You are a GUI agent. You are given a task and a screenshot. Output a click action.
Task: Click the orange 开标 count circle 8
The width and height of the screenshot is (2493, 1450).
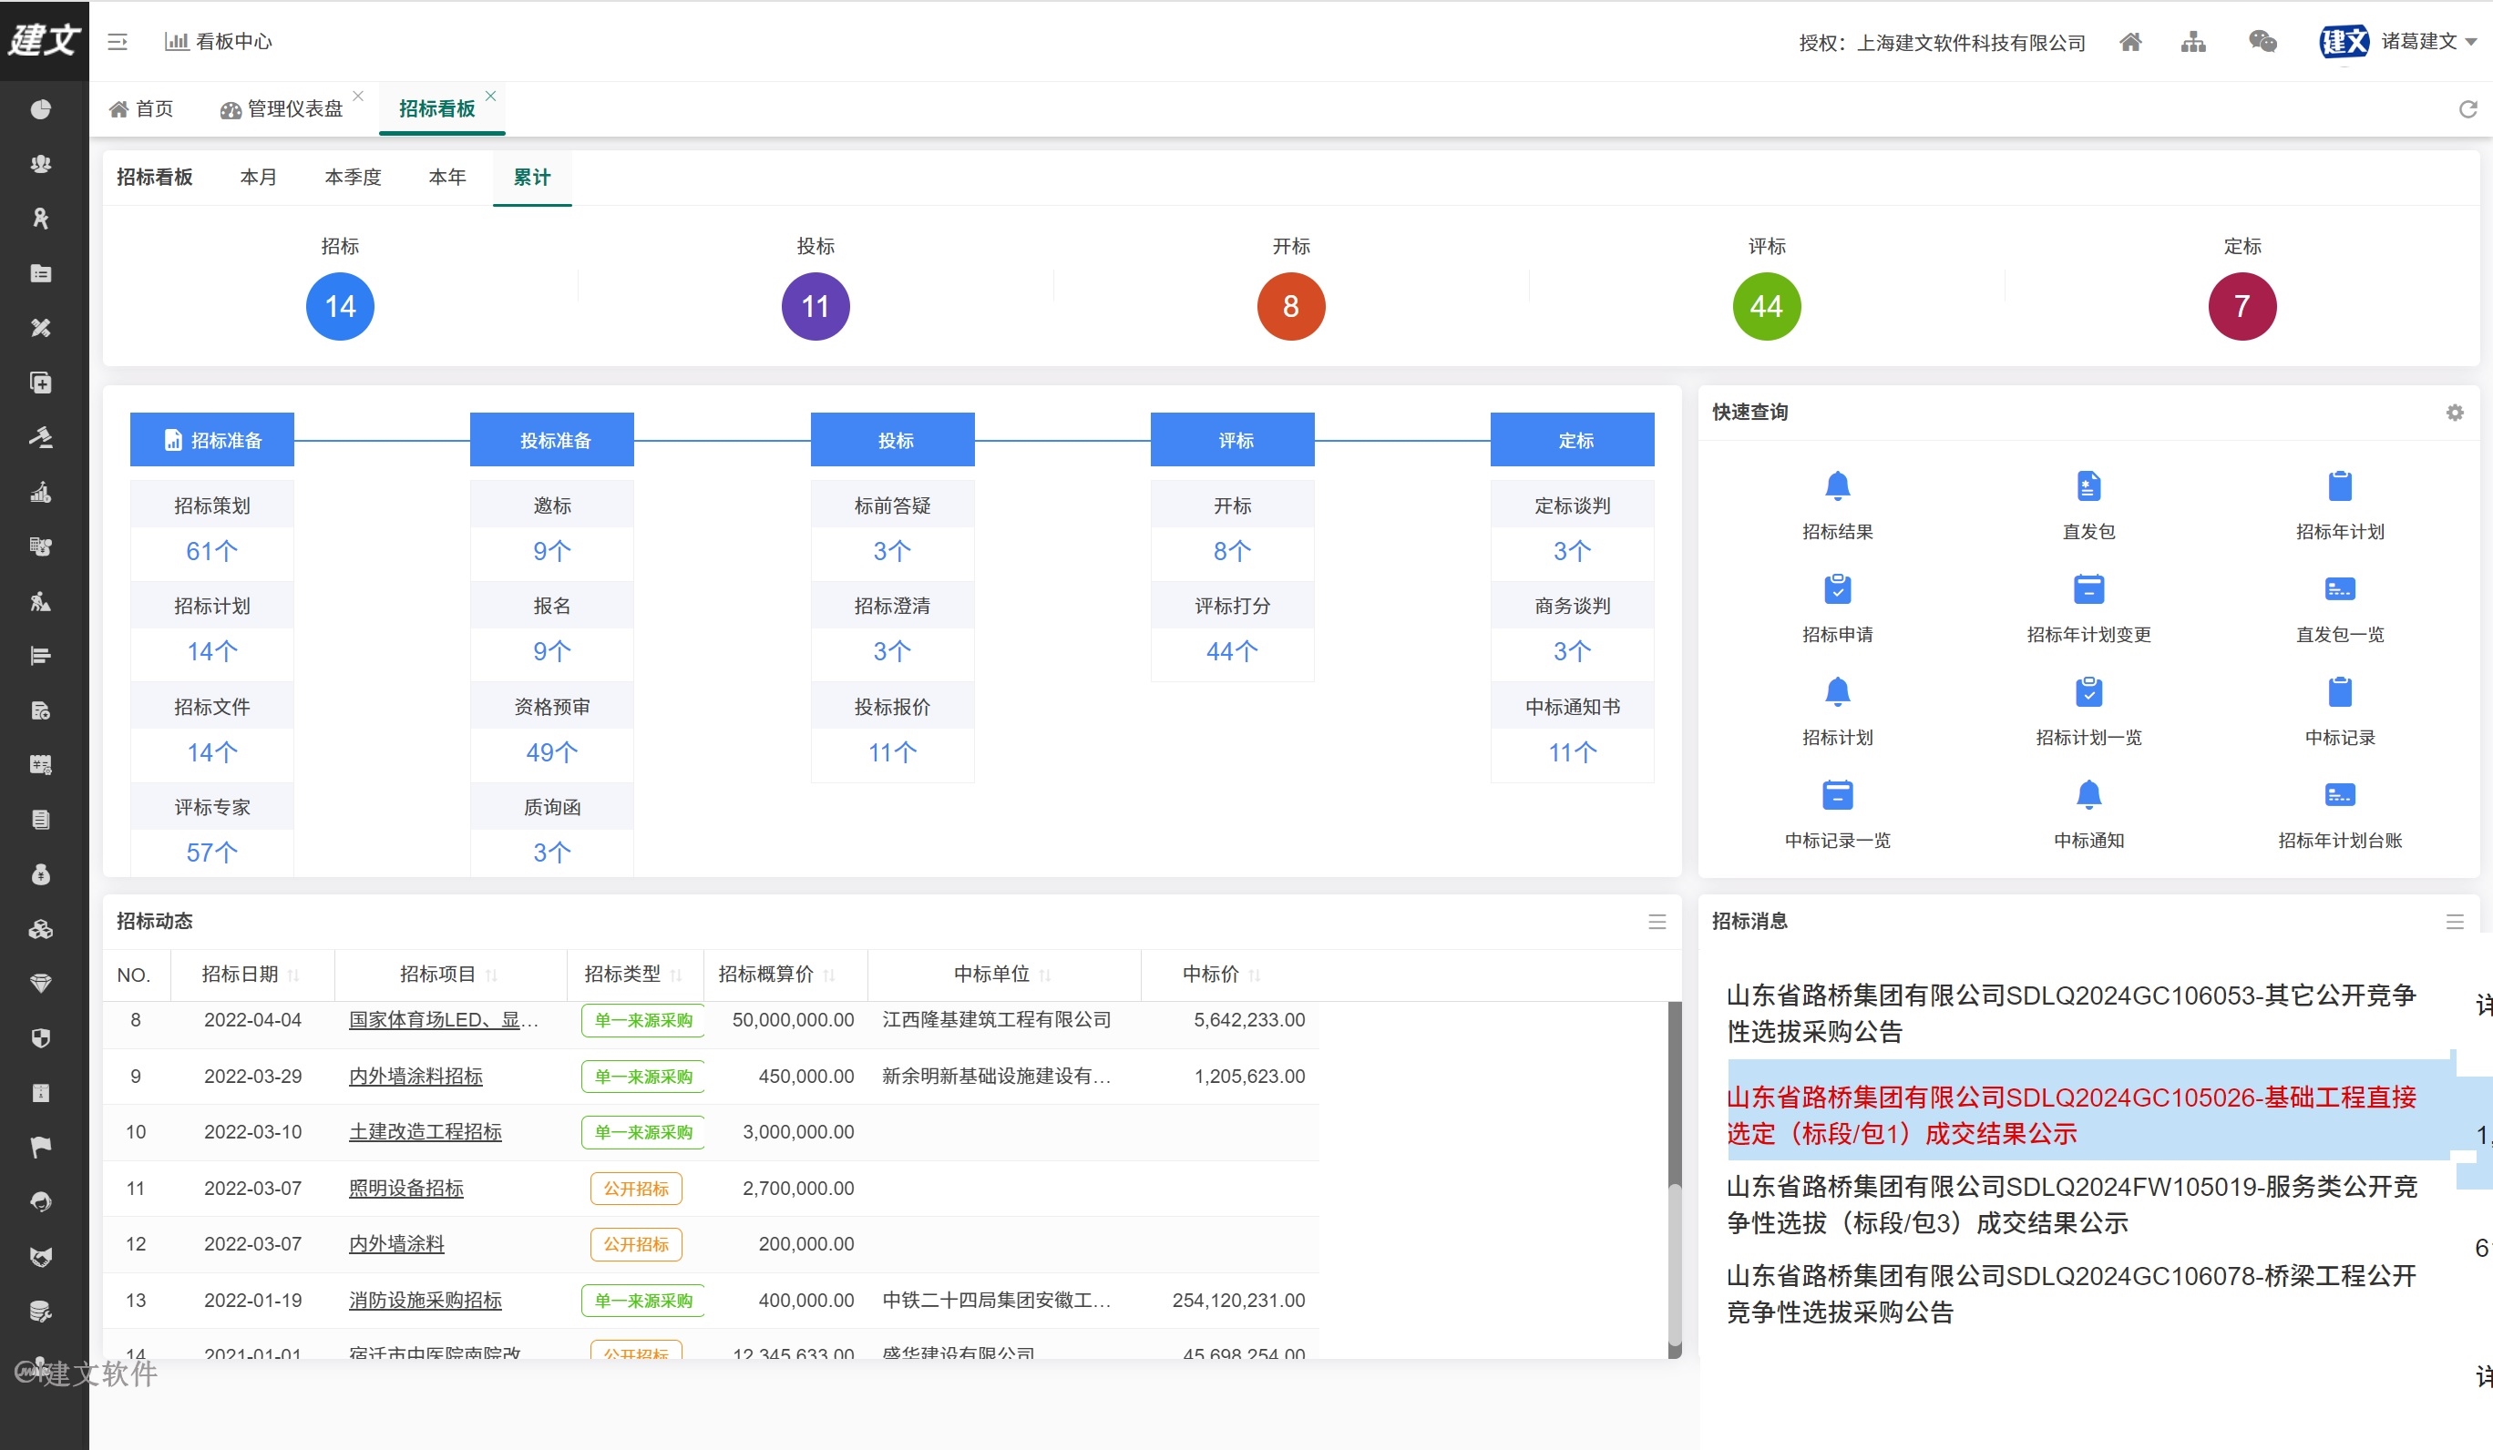1291,307
